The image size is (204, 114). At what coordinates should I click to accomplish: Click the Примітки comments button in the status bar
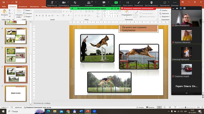coord(150,107)
